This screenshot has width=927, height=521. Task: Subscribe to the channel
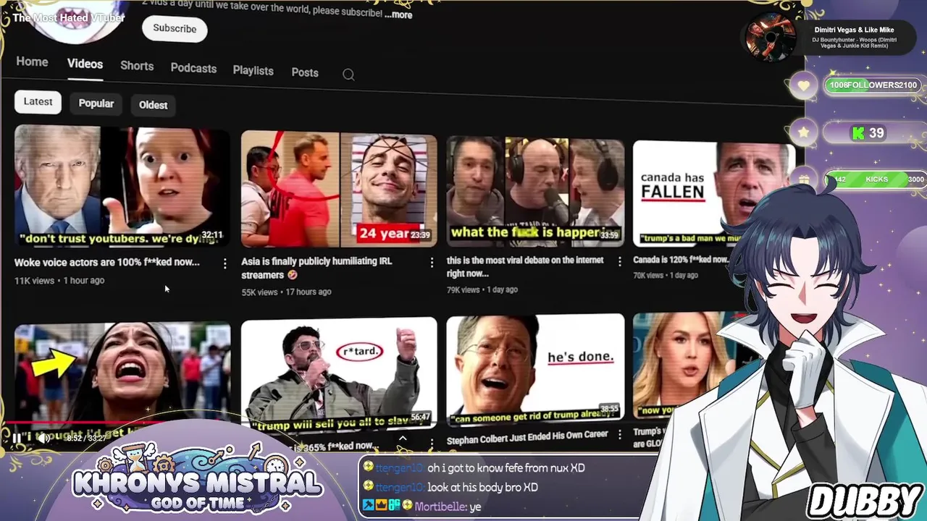175,29
